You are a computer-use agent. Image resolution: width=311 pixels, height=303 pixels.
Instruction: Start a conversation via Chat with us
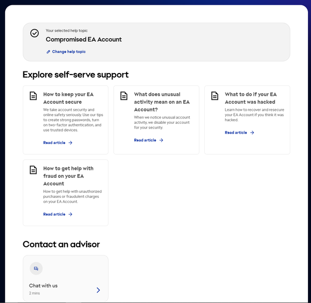pyautogui.click(x=43, y=285)
